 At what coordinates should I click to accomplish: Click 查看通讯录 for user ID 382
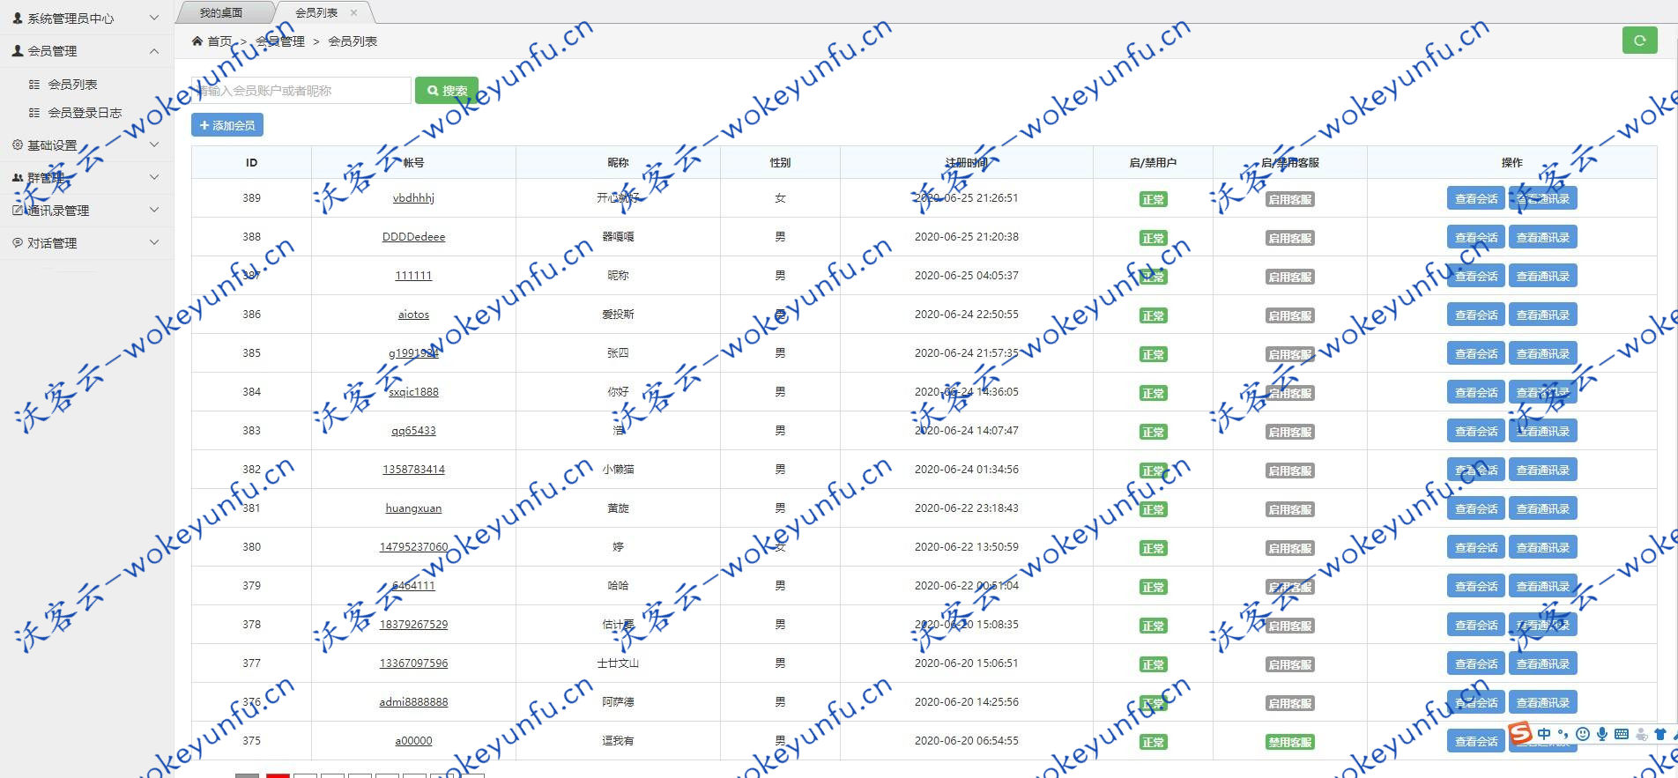click(1542, 470)
